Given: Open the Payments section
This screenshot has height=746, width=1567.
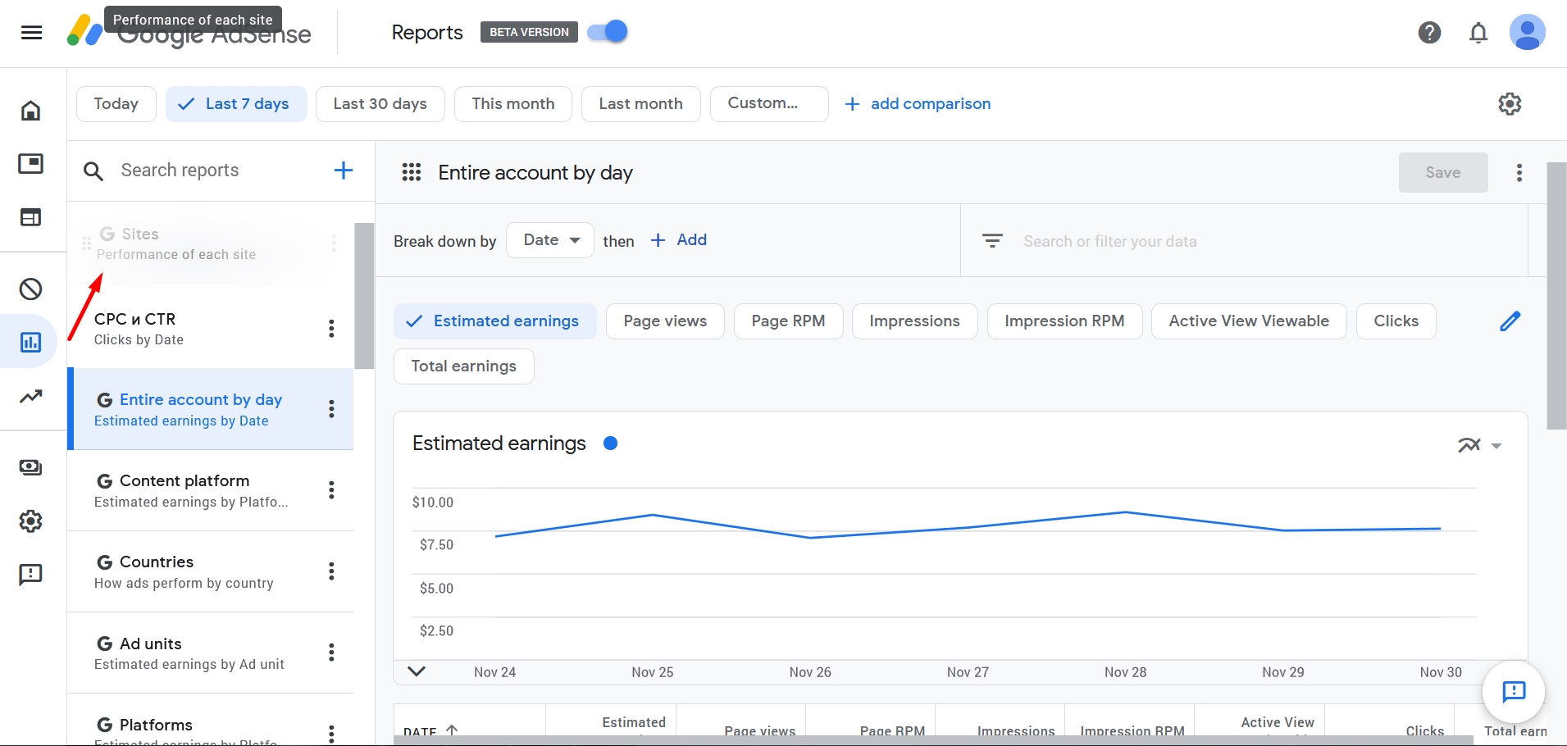Looking at the screenshot, I should tap(30, 467).
